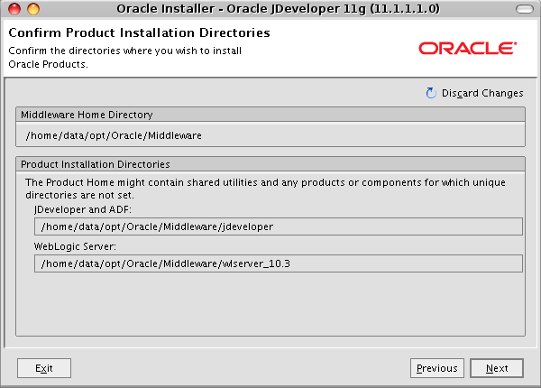Image resolution: width=541 pixels, height=388 pixels.
Task: Focus the JDeveloper and ADF directory field
Action: pyautogui.click(x=279, y=226)
